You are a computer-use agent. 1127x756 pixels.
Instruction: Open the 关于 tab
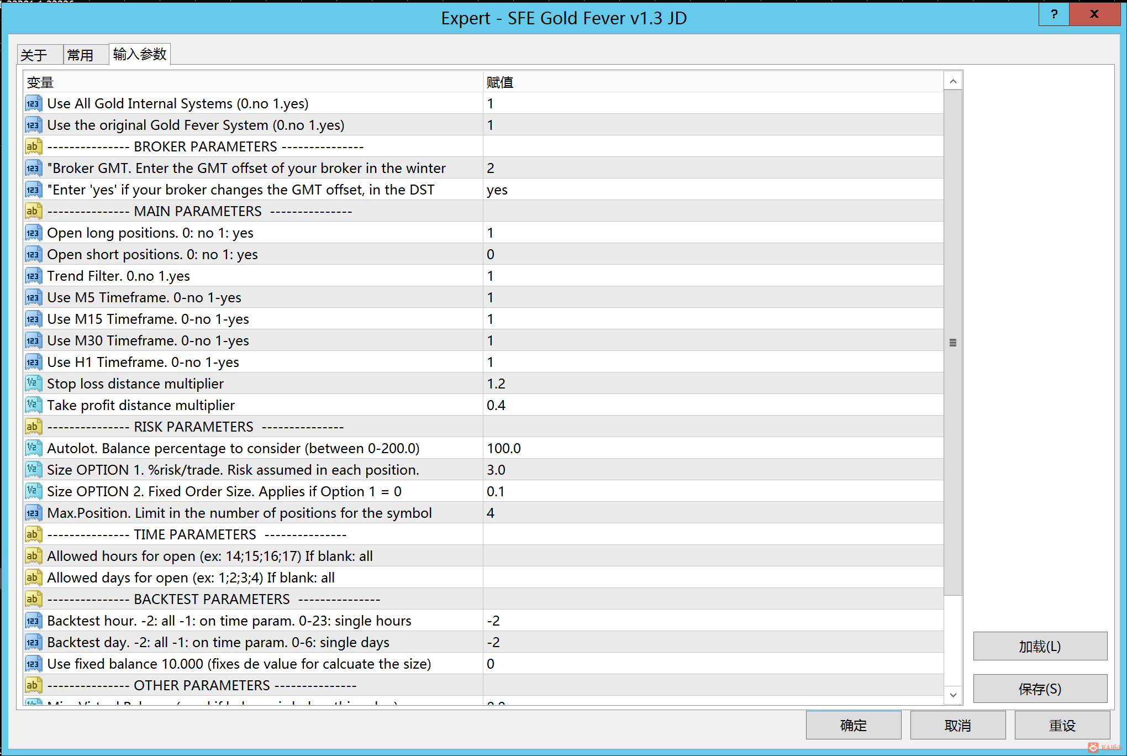[40, 55]
